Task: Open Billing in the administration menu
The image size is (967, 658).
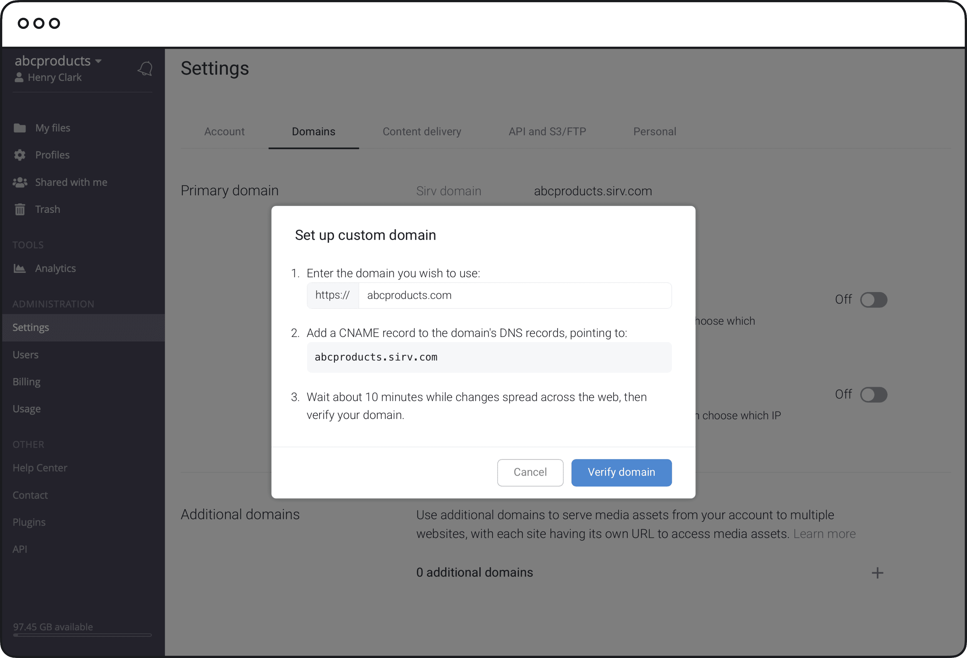Action: (27, 382)
